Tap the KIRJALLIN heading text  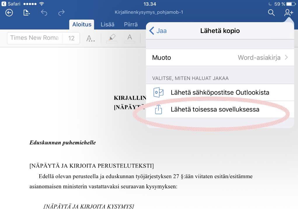(x=130, y=98)
